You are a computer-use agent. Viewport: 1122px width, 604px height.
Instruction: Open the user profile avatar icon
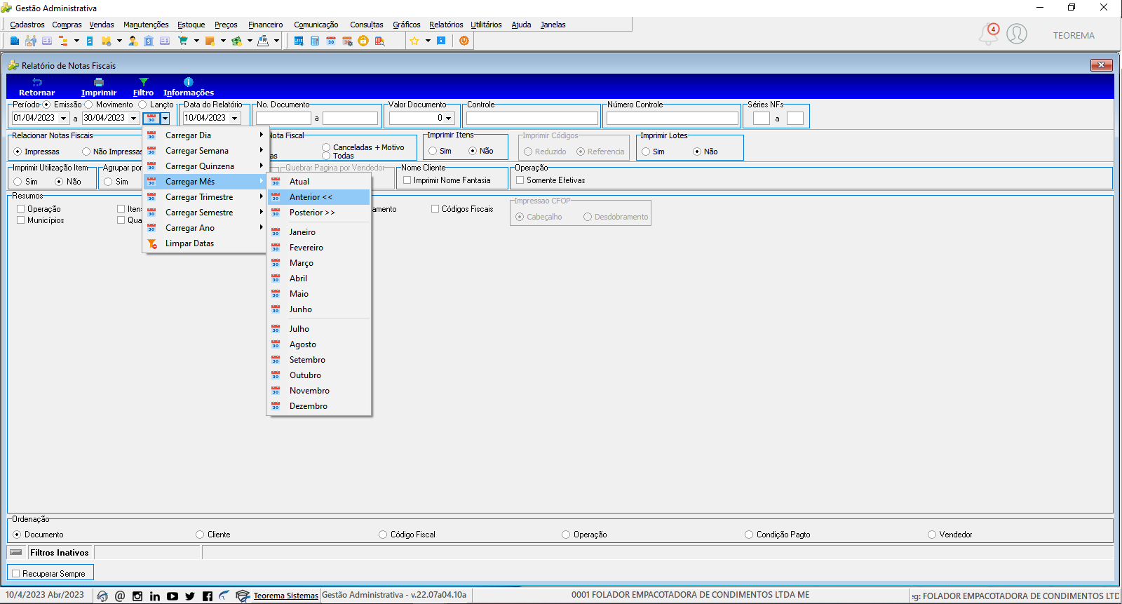1017,34
